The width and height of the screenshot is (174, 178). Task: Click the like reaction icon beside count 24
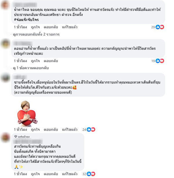click(x=89, y=129)
